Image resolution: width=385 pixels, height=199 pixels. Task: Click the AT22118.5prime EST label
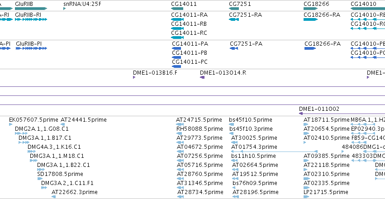click(327, 165)
